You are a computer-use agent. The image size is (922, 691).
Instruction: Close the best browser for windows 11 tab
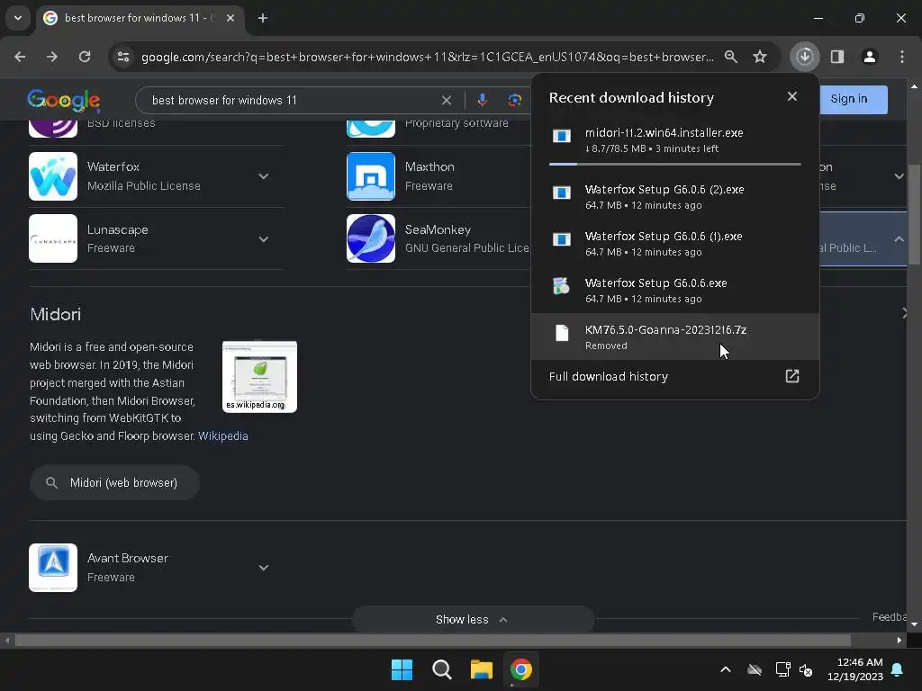coord(230,18)
